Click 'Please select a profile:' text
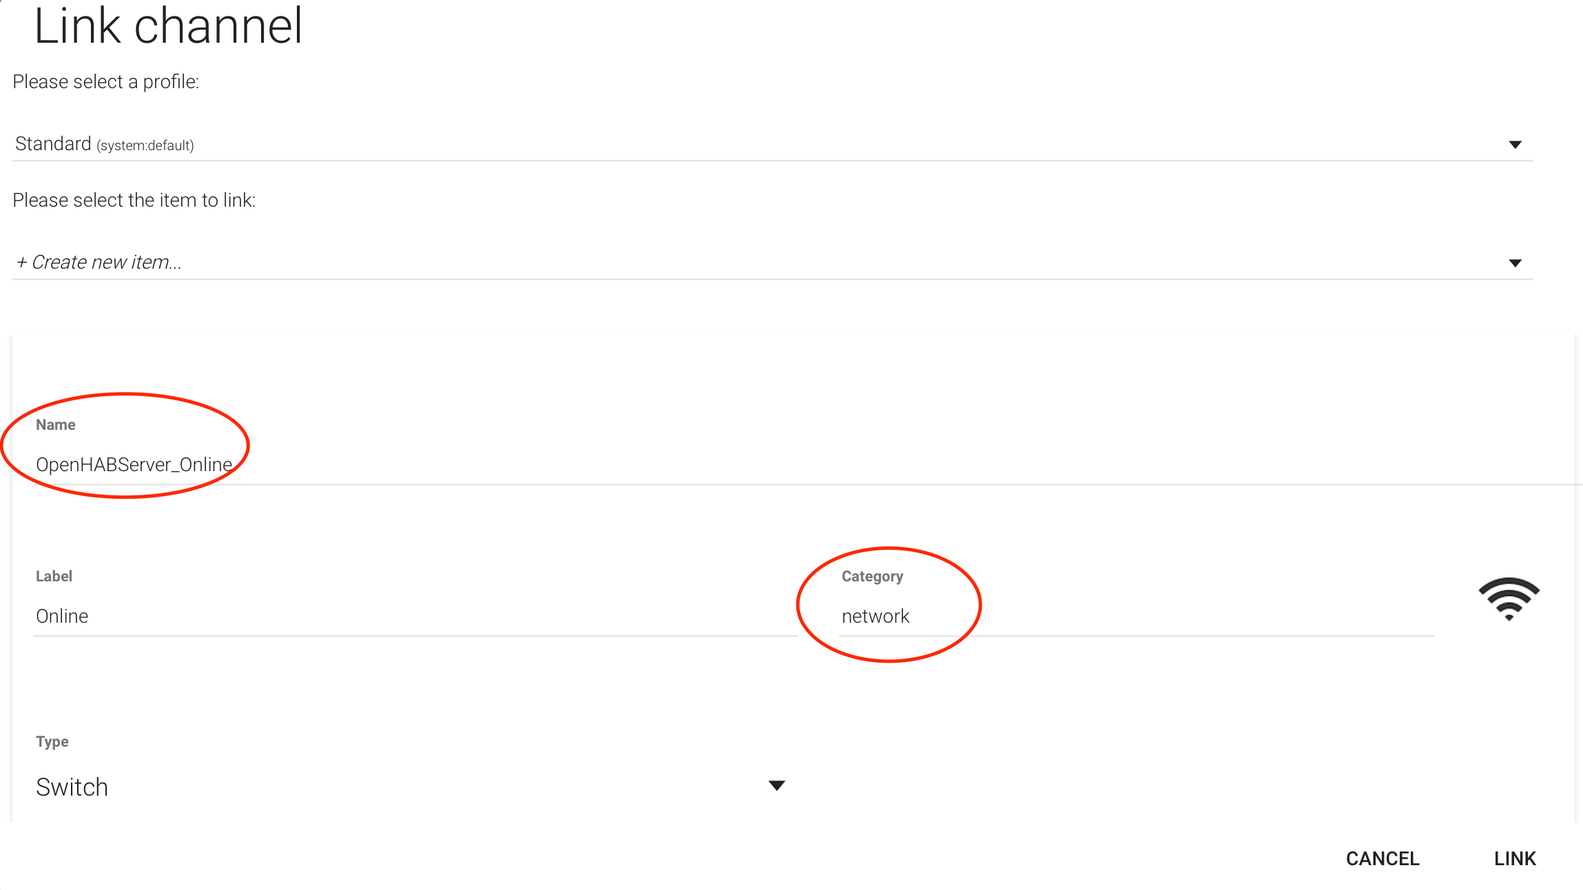Screen dimensions: 1583x890 tap(105, 82)
